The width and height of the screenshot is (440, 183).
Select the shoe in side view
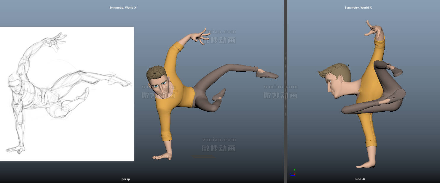point(396,71)
